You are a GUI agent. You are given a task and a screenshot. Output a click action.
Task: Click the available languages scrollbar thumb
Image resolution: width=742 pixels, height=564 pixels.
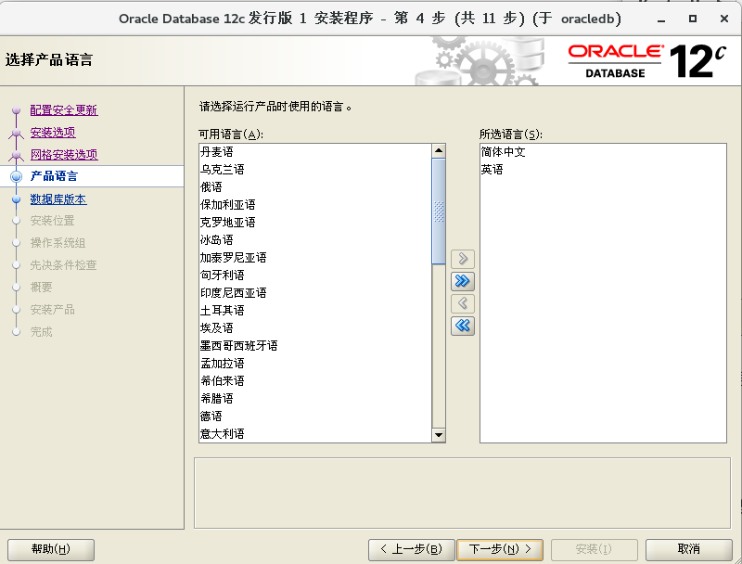tap(439, 211)
